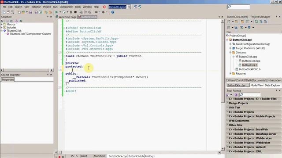Click the Pause program toolbar icon
The image size is (282, 158).
71,12
